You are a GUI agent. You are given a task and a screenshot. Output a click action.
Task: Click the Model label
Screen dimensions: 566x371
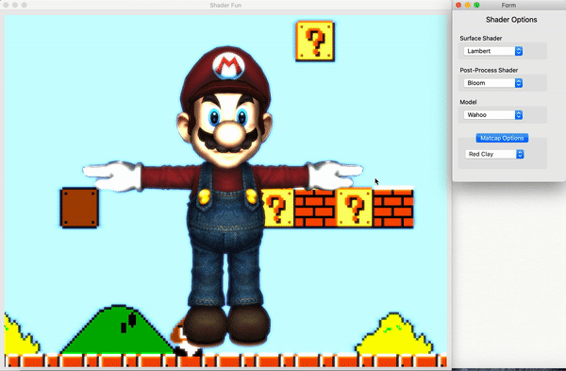coord(468,102)
